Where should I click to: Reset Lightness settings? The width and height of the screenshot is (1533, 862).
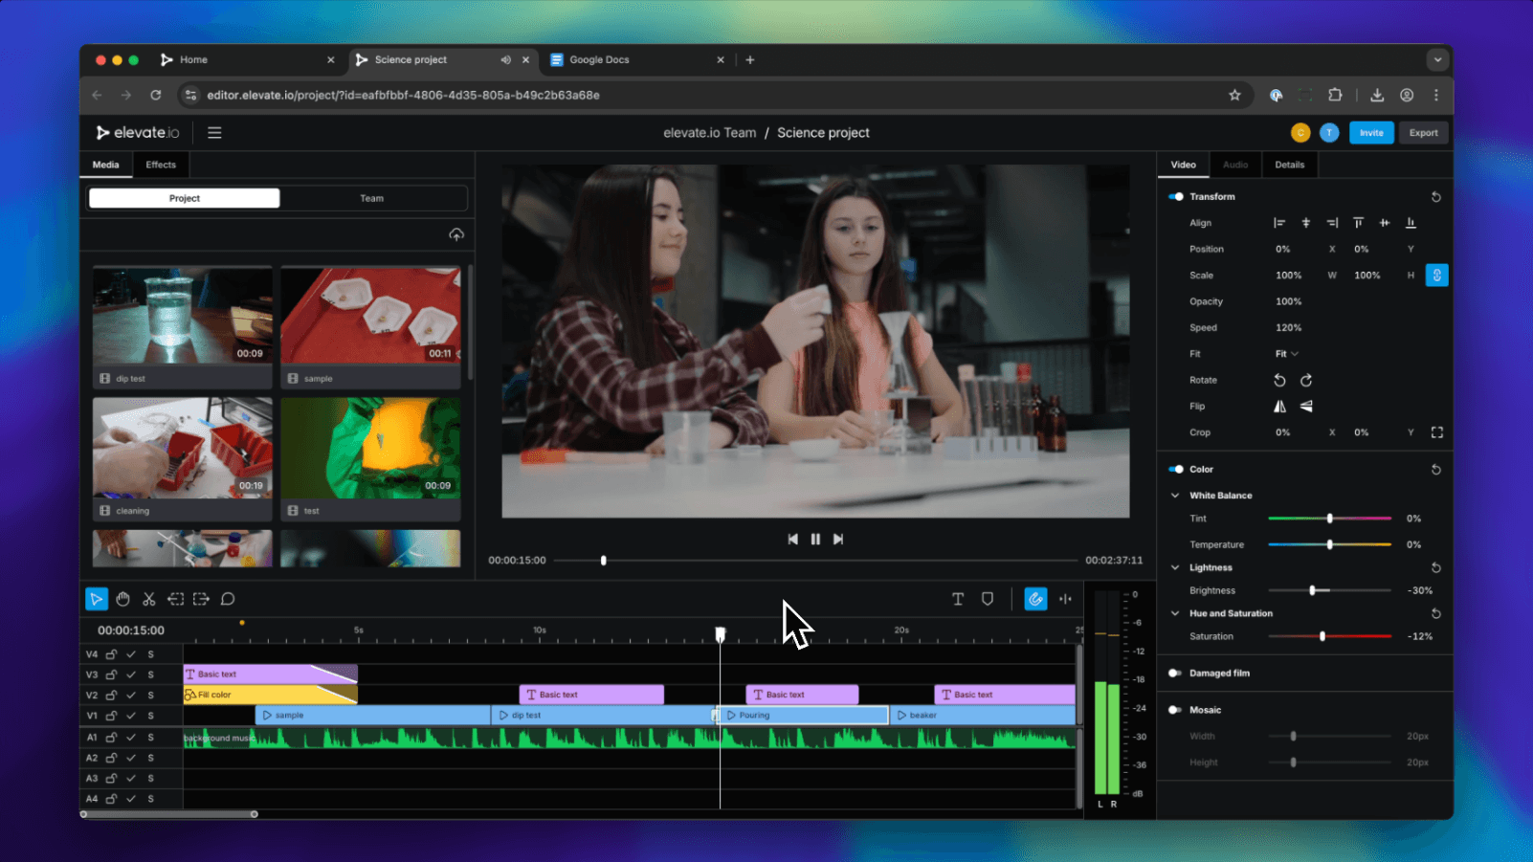click(x=1435, y=567)
